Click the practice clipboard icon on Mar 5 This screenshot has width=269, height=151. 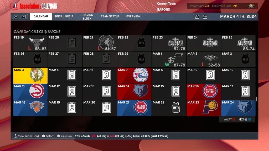click(71, 75)
